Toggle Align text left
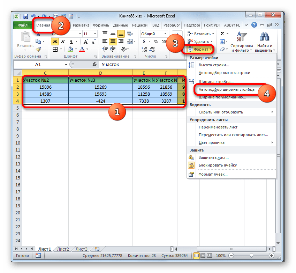The width and height of the screenshot is (296, 273). (105, 42)
